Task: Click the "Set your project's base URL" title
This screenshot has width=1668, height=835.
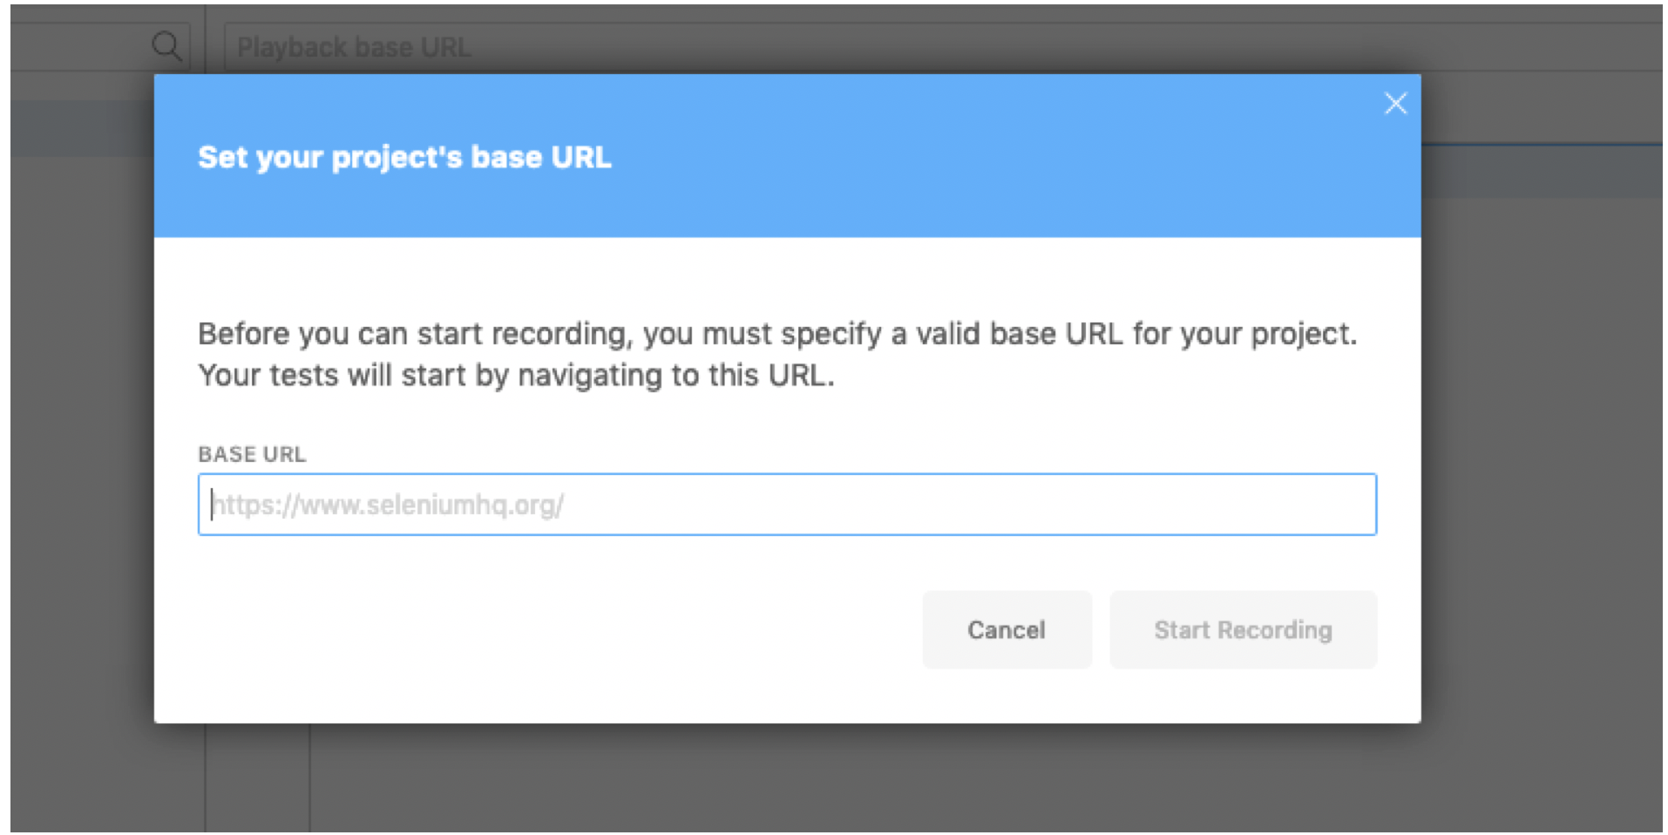Action: coord(404,158)
